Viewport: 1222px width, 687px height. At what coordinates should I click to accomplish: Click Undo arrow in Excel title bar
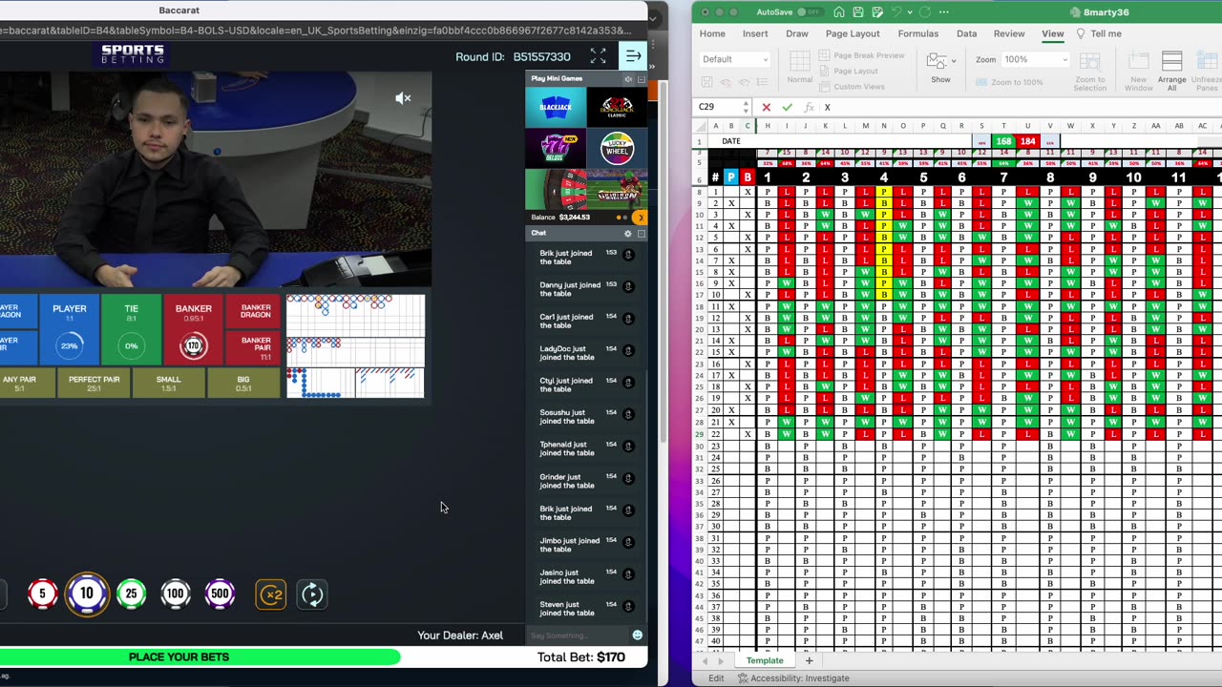pos(896,12)
